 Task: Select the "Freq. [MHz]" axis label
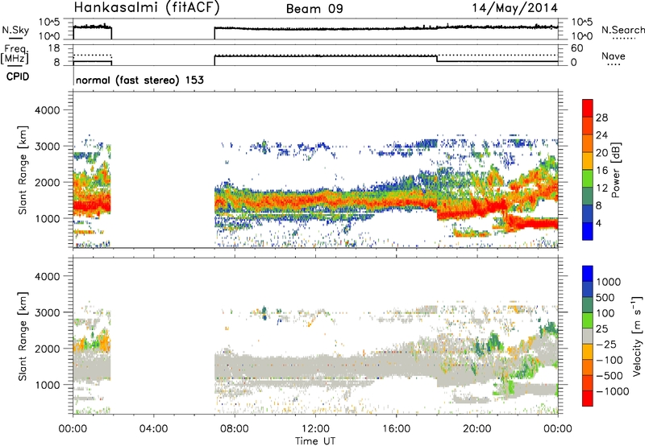[x=15, y=54]
